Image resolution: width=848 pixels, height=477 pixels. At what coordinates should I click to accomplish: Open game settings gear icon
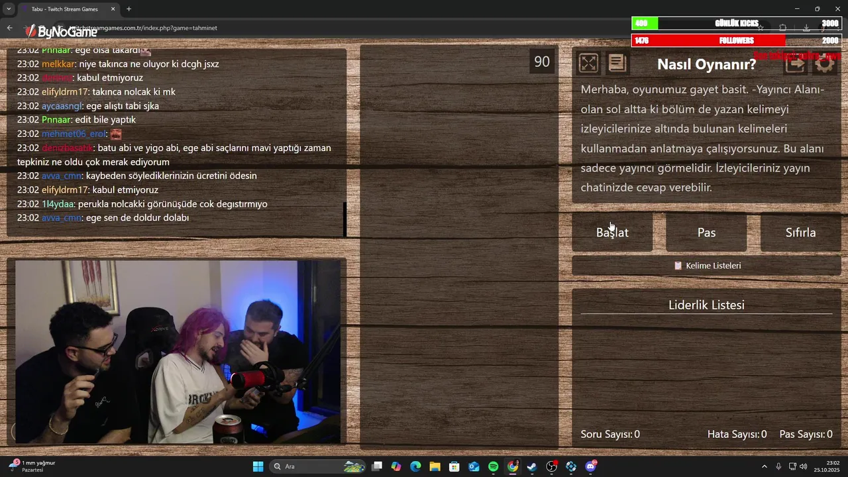coord(824,64)
